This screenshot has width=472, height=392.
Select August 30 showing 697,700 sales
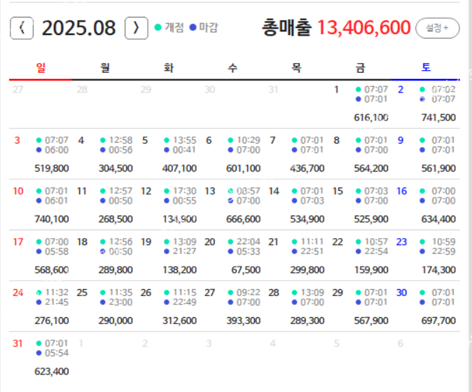pyautogui.click(x=427, y=306)
